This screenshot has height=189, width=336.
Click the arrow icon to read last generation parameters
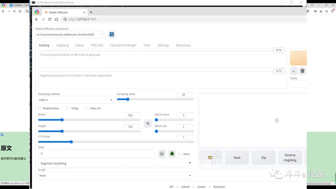[x=294, y=71]
